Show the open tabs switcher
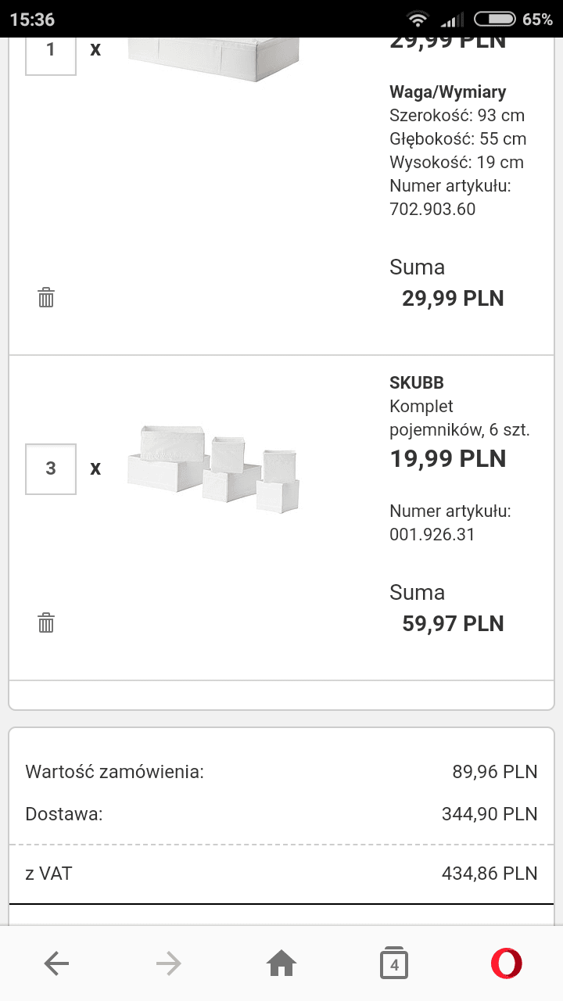This screenshot has height=1001, width=563. tap(394, 963)
